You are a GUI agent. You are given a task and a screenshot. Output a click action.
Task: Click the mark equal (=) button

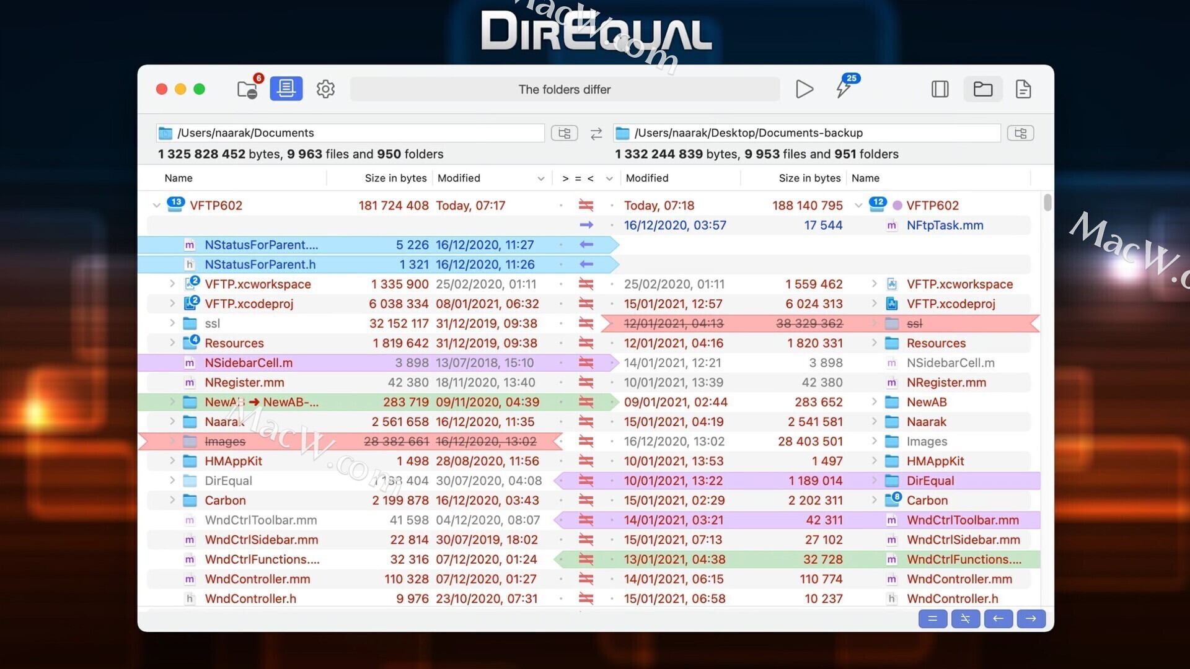[932, 618]
